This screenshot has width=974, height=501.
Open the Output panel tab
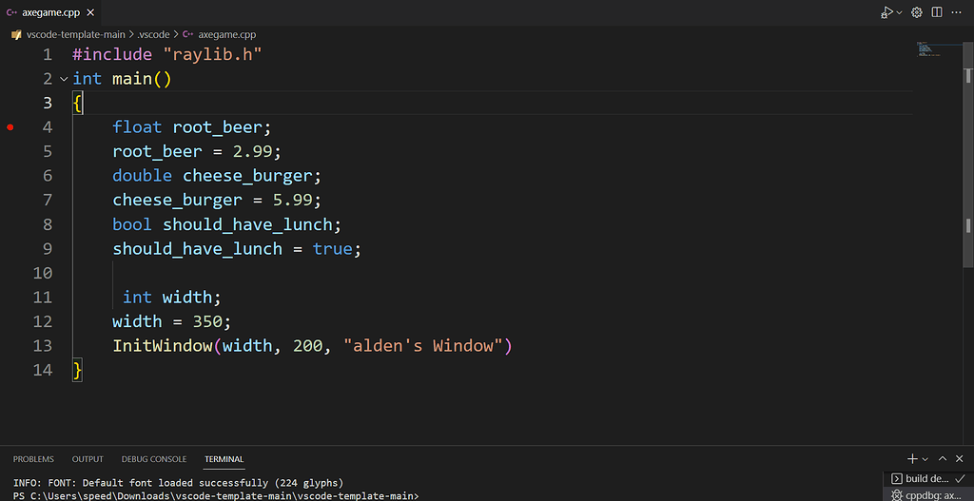88,459
